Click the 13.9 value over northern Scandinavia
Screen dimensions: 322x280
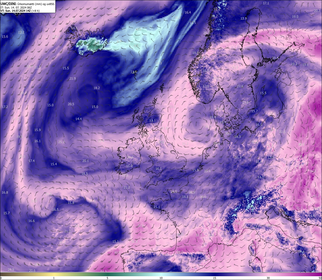244,18
